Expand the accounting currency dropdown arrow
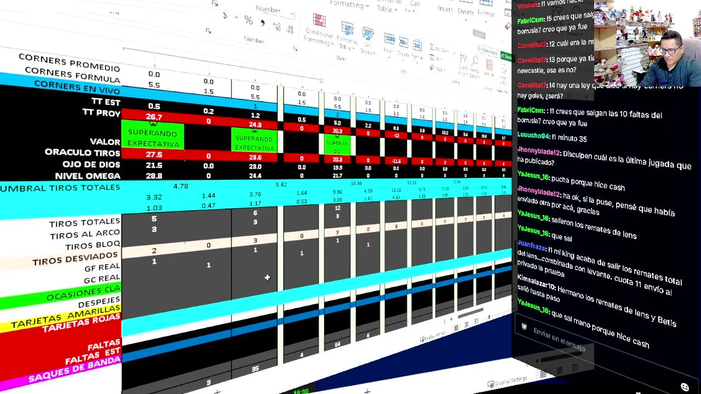The image size is (701, 394). (x=236, y=18)
